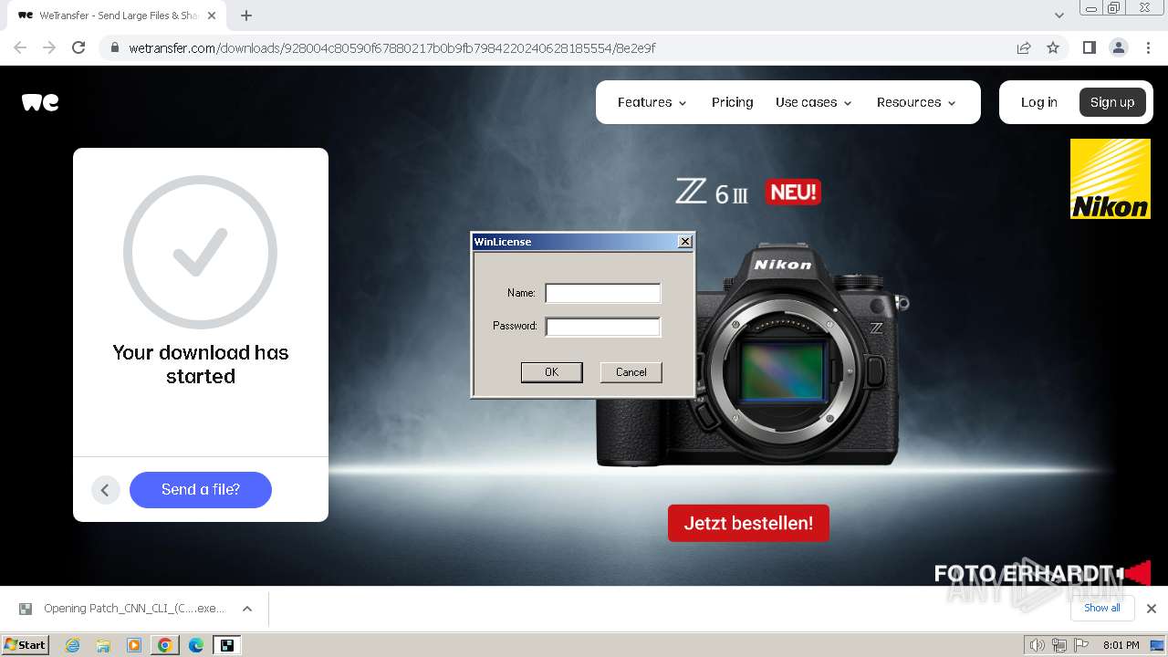Screen dimensions: 1168x657
Task: Show all downloads
Action: click(x=1102, y=608)
